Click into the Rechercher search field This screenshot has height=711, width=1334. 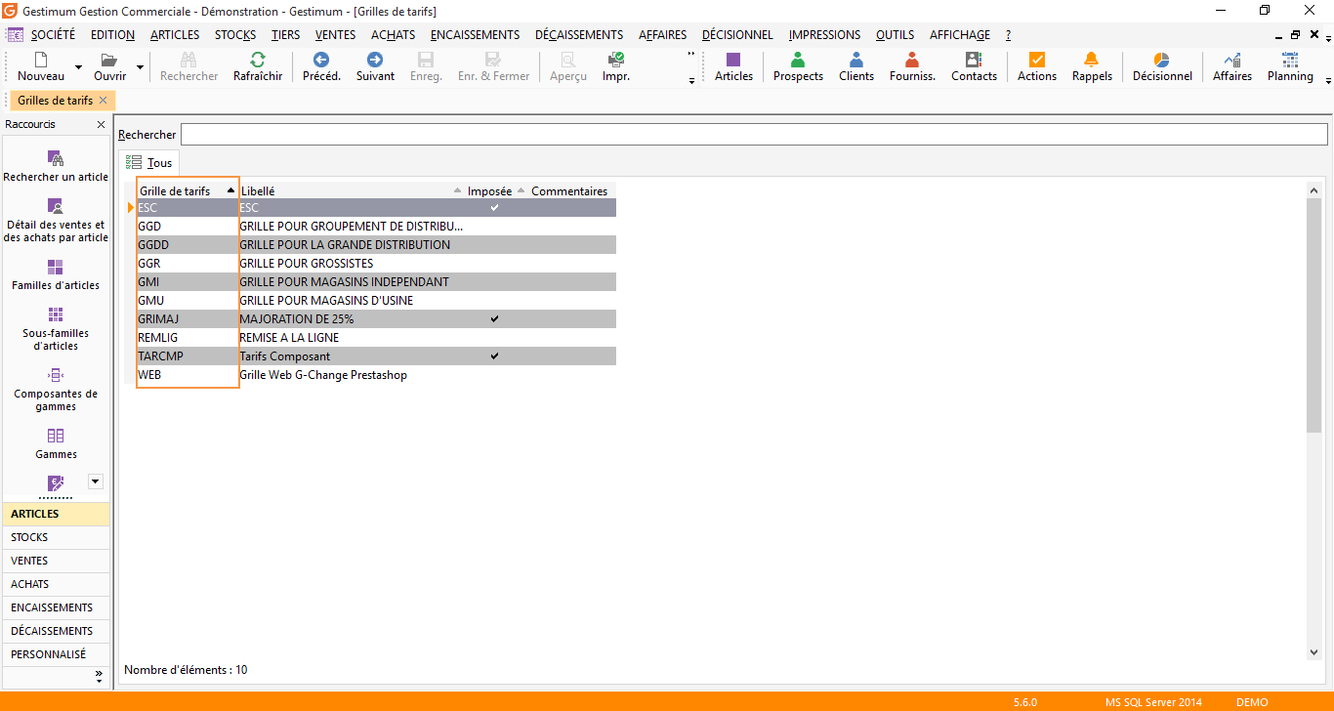pyautogui.click(x=754, y=135)
